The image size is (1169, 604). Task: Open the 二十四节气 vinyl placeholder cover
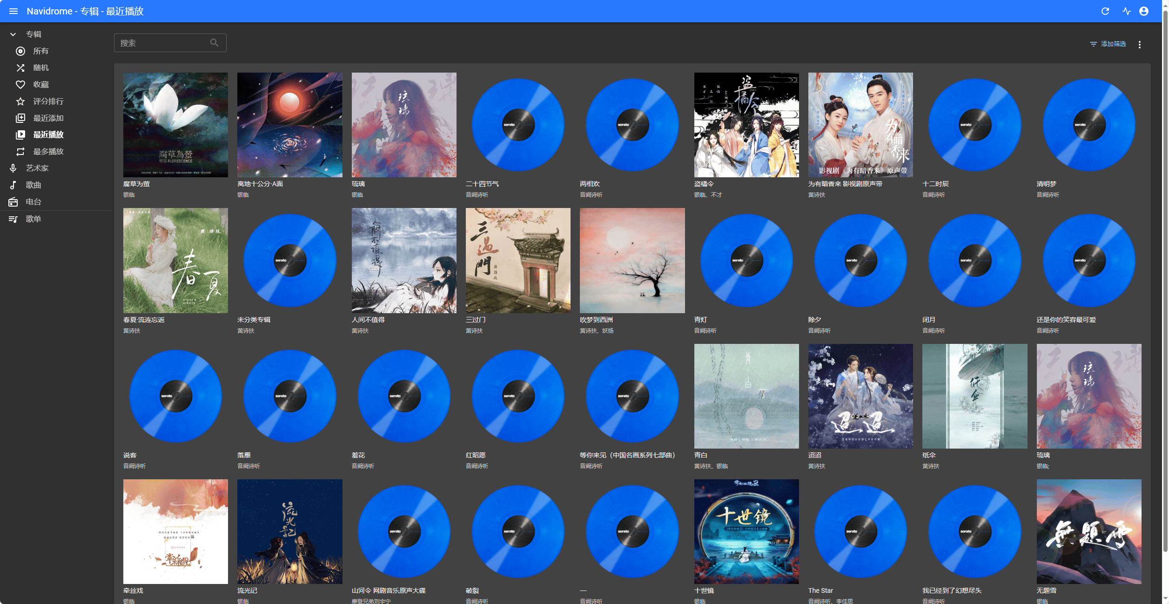pyautogui.click(x=518, y=125)
